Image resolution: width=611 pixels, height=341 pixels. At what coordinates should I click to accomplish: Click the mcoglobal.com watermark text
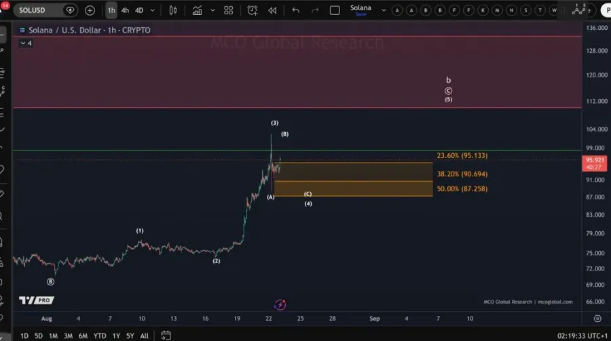pos(555,302)
